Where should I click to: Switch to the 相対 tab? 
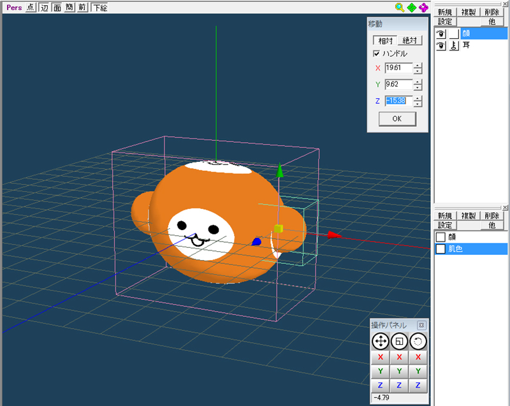[x=386, y=40]
